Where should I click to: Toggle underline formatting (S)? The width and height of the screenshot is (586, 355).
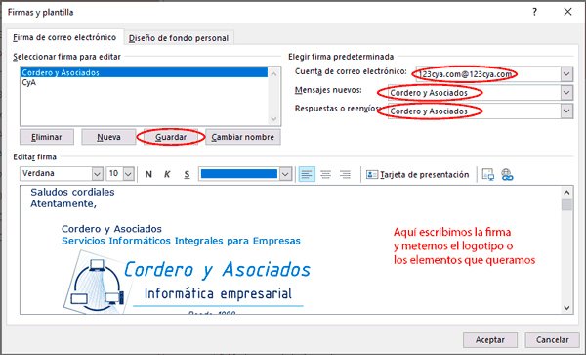pyautogui.click(x=187, y=174)
